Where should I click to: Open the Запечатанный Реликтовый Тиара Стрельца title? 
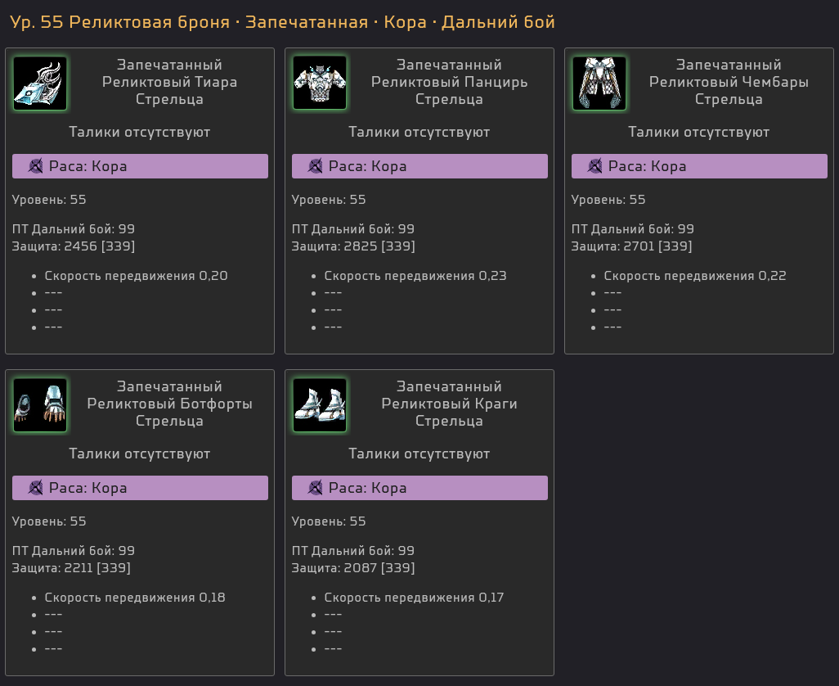[169, 82]
